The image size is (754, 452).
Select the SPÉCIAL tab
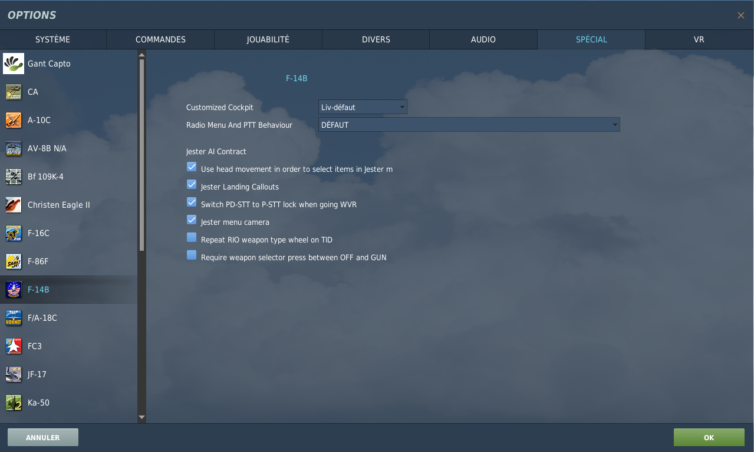coord(591,39)
